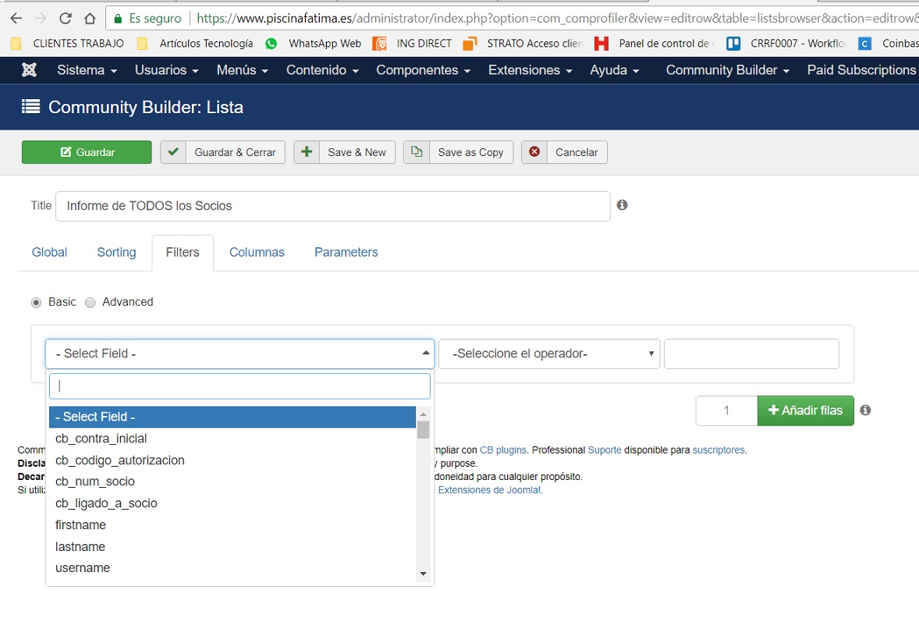Click the info icon next to Añadir filas
Viewport: 919px width, 622px height.
click(865, 411)
